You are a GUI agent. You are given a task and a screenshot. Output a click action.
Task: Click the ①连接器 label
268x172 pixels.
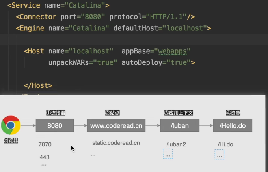pos(56,113)
